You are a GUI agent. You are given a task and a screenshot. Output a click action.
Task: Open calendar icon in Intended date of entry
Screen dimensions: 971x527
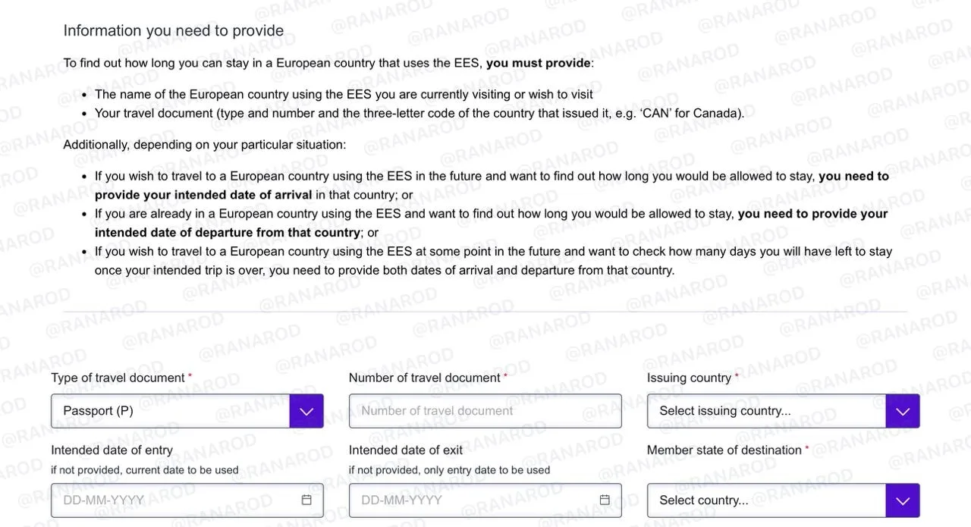coord(306,500)
